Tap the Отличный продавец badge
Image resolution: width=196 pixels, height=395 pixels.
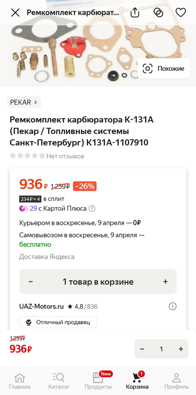[x=58, y=322]
